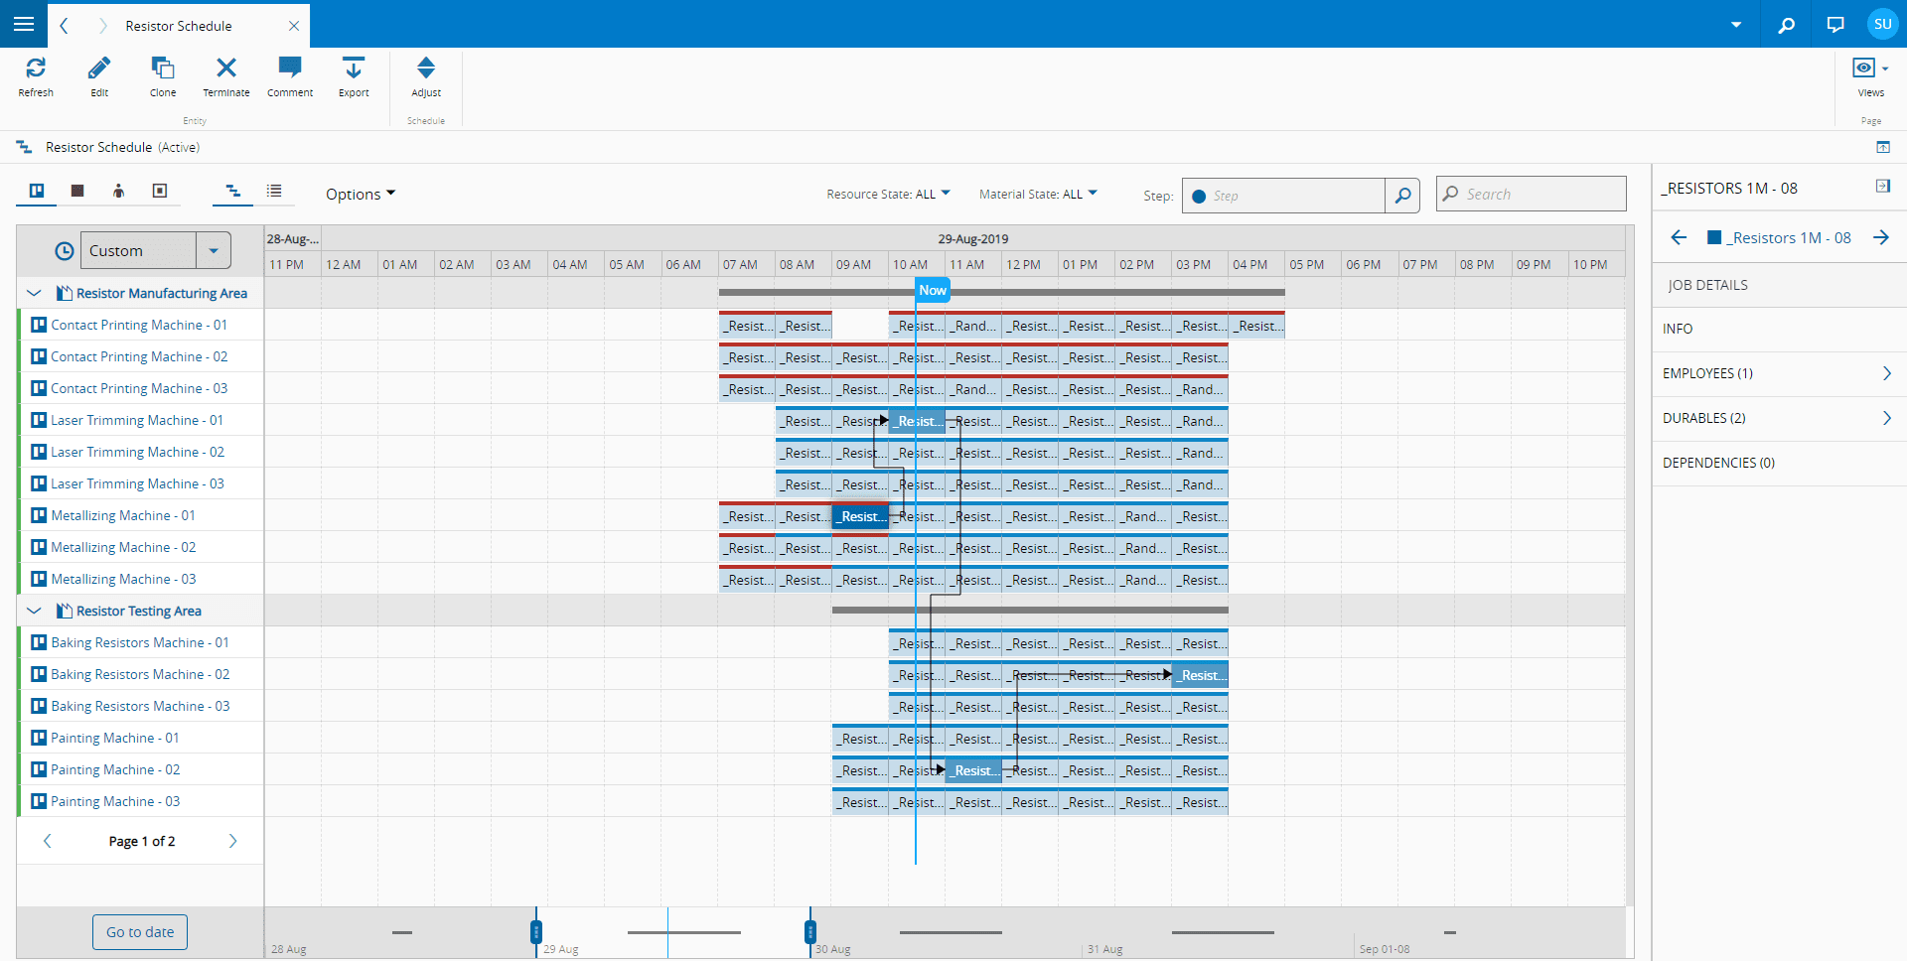Click the Edit pencil icon
The image size is (1907, 961).
pyautogui.click(x=99, y=68)
